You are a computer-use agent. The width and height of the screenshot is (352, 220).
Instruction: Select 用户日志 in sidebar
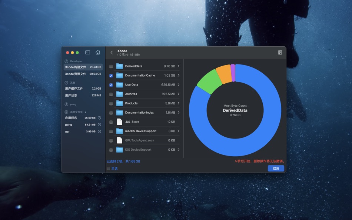point(83,96)
